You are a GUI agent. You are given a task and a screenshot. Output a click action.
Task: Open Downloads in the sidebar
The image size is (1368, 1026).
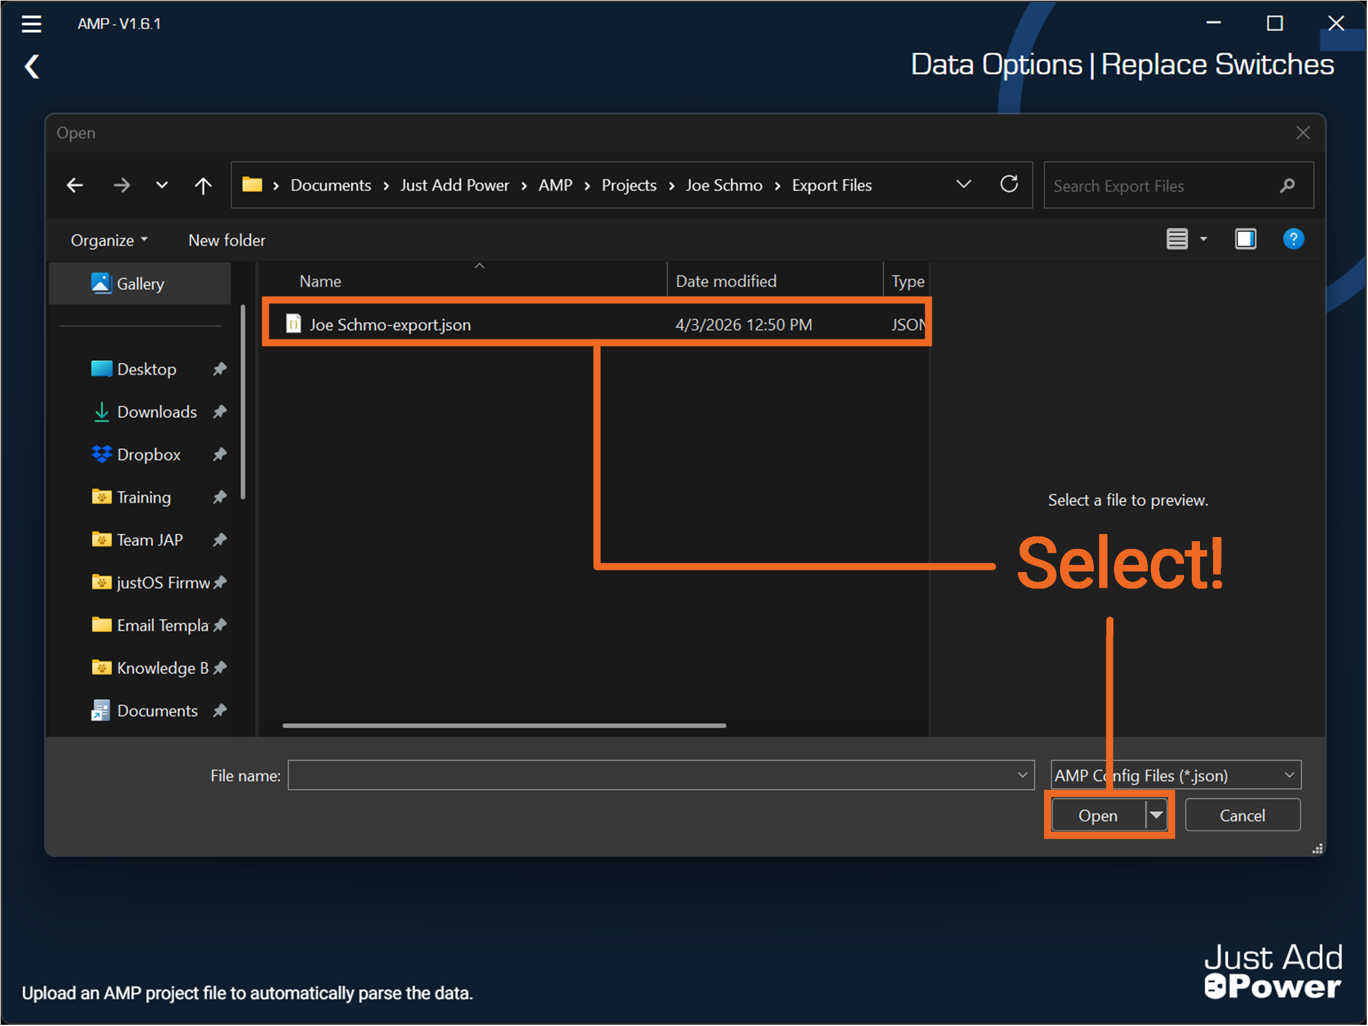157,412
